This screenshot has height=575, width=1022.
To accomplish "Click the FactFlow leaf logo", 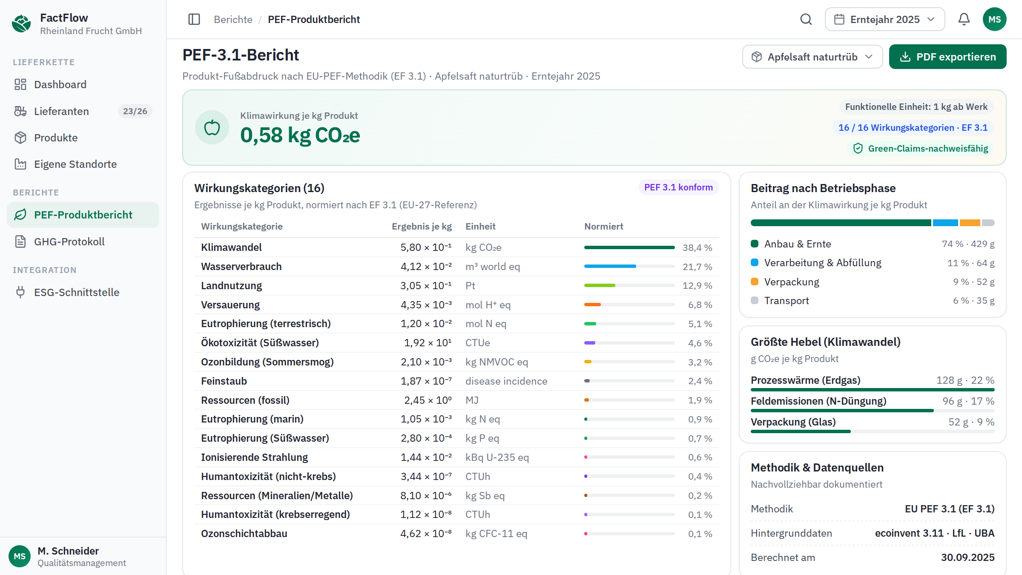I will (x=21, y=23).
